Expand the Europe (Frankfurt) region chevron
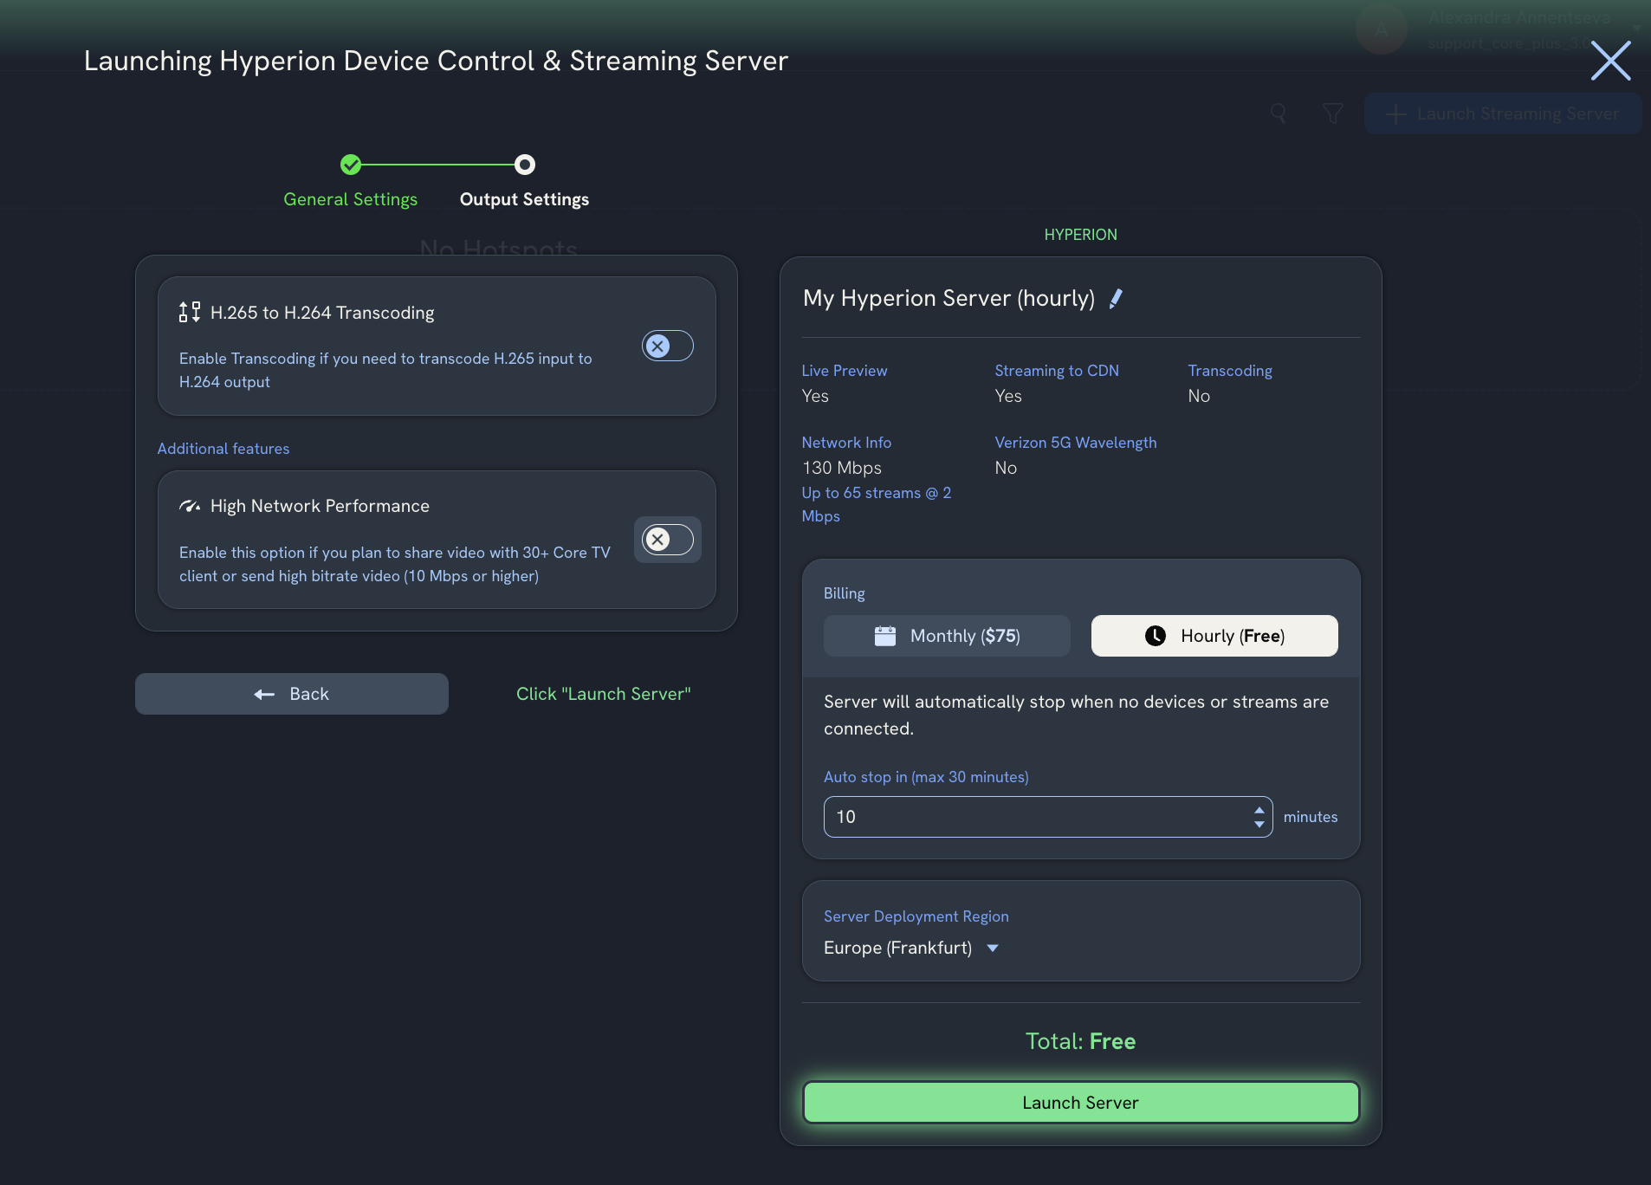Screen dimensions: 1651x1185 pyautogui.click(x=993, y=948)
